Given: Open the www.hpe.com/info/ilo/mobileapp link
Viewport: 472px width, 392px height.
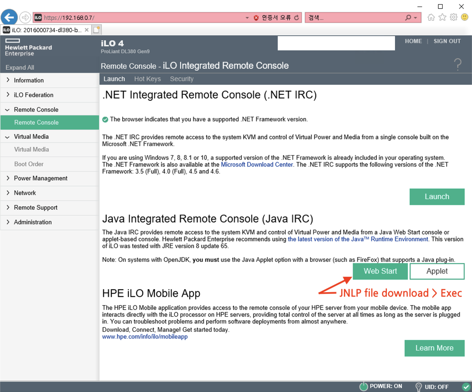Looking at the screenshot, I should tap(145, 337).
